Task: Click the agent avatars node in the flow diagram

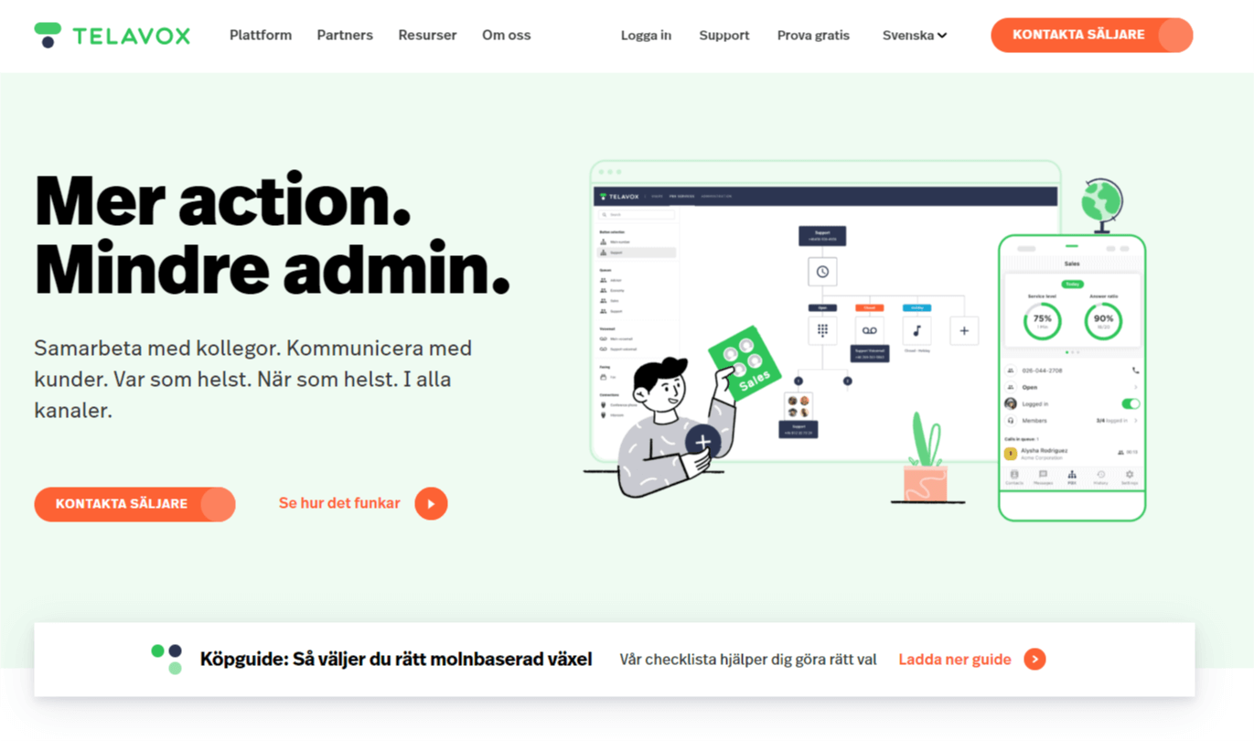Action: [x=798, y=406]
